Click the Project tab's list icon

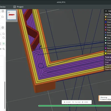[x=14, y=7]
